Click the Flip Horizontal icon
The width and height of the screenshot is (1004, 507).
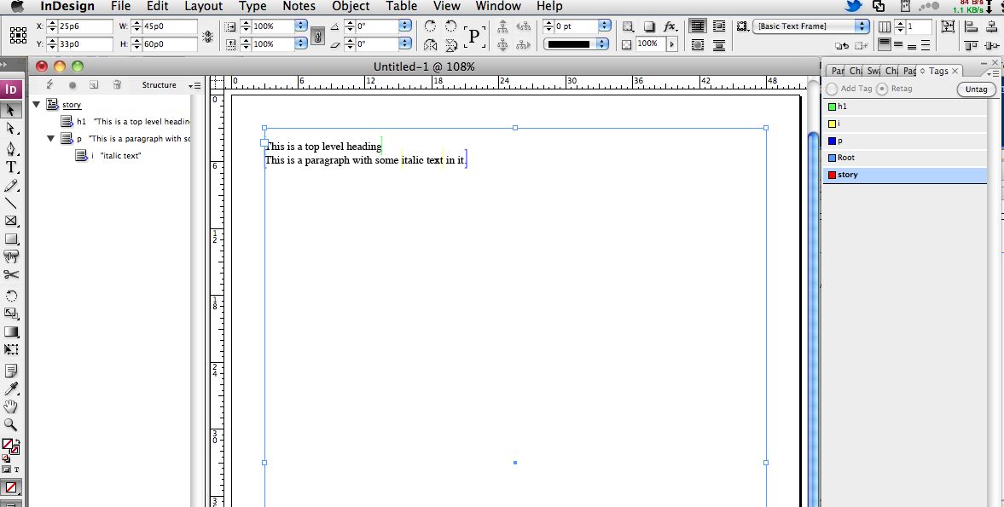[x=430, y=45]
